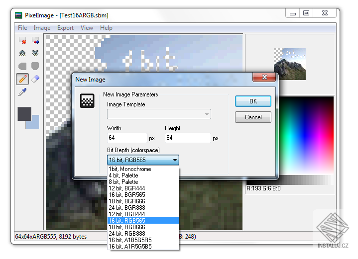The height and width of the screenshot is (259, 358).
Task: Open the Image menu
Action: pos(42,28)
